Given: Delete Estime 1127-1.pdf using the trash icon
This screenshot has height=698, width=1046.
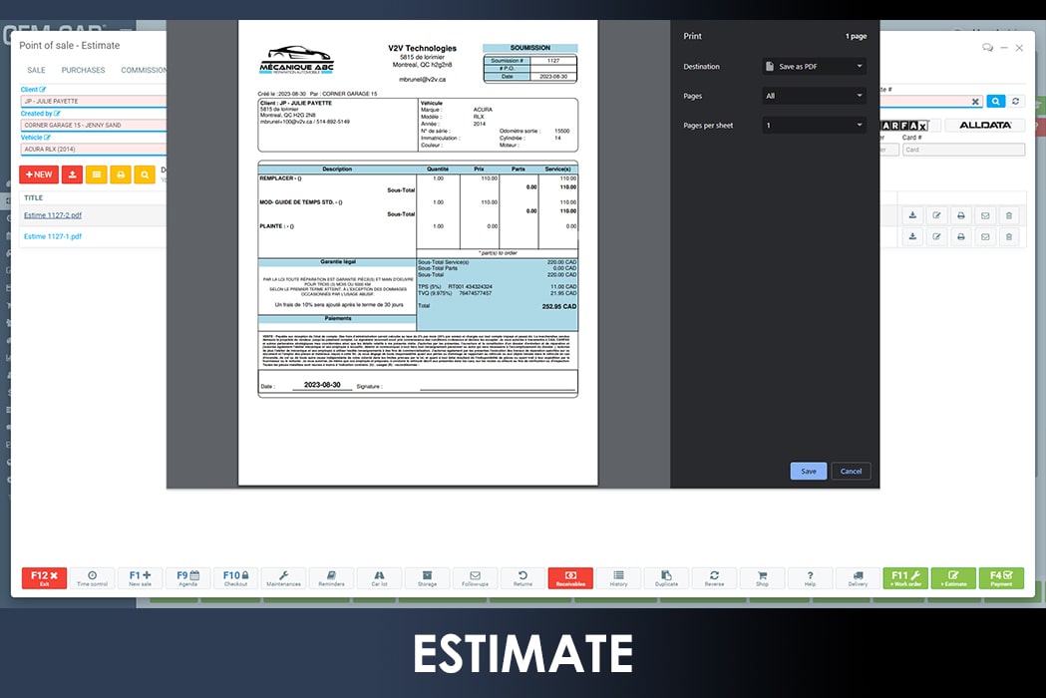Looking at the screenshot, I should click(1008, 237).
